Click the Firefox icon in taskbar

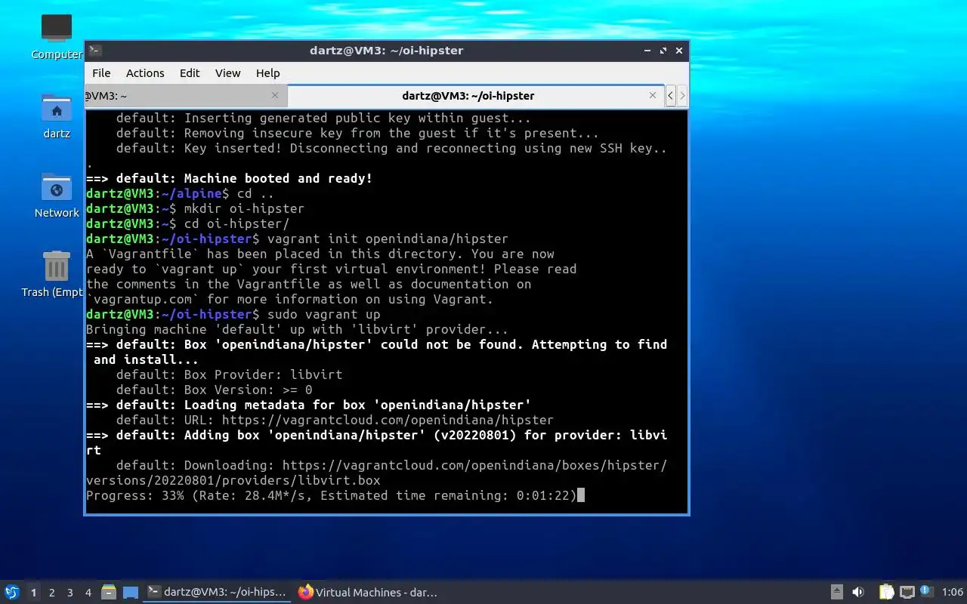click(x=305, y=593)
